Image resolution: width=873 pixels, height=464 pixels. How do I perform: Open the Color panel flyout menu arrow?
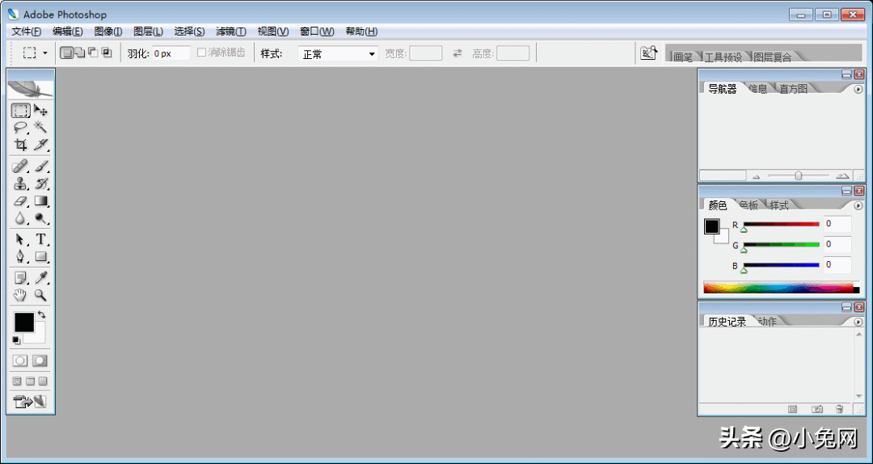(858, 205)
